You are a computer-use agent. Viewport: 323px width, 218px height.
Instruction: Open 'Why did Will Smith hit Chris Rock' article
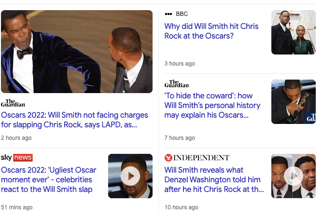(211, 31)
